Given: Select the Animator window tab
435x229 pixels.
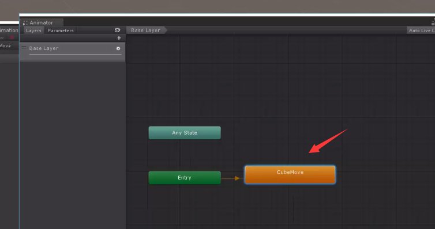Looking at the screenshot, I should click(x=42, y=22).
